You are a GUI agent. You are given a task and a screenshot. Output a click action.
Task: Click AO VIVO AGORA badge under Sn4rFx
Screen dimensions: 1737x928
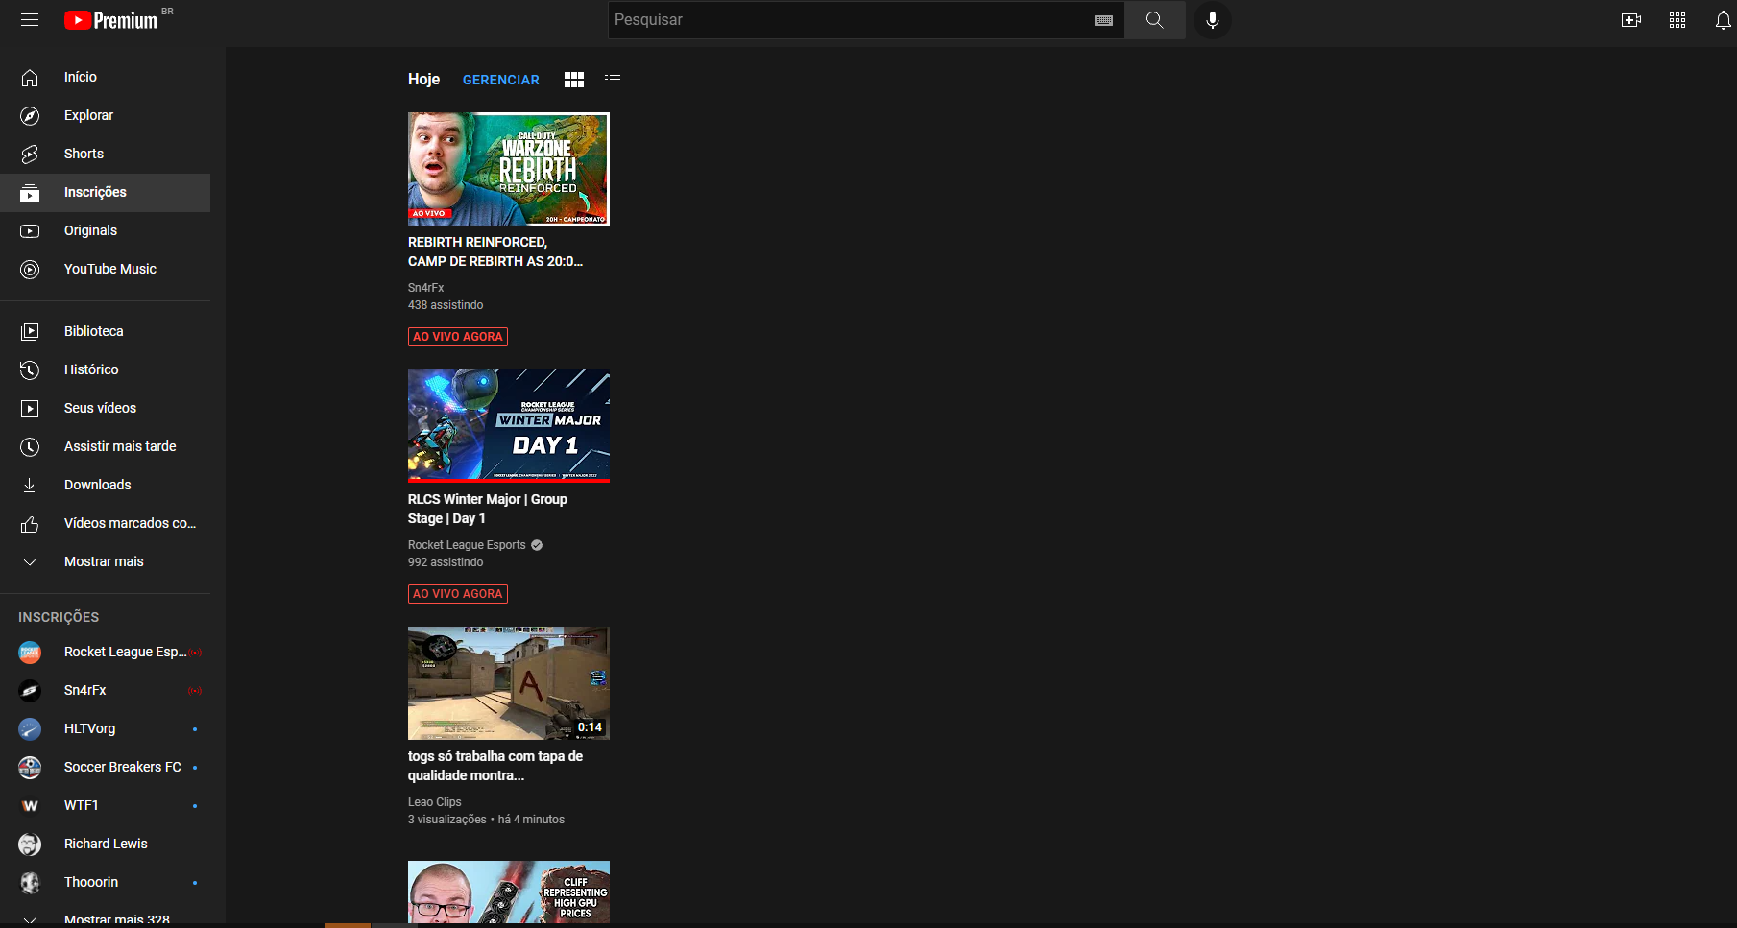tap(458, 337)
